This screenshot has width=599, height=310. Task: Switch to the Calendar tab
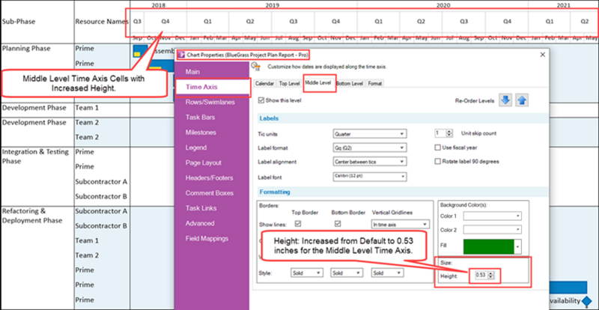pos(265,83)
